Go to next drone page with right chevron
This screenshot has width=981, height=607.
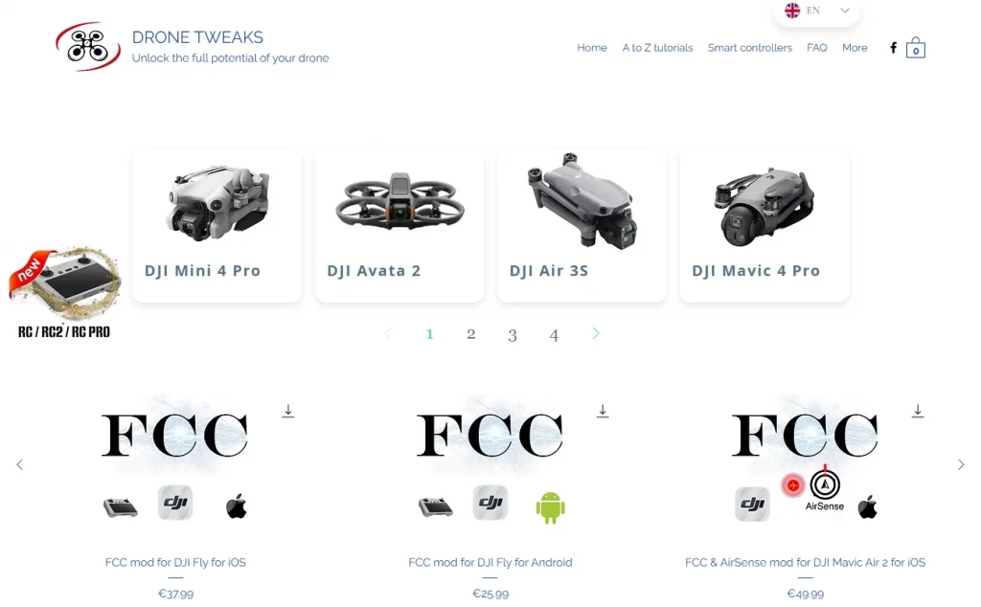(596, 334)
